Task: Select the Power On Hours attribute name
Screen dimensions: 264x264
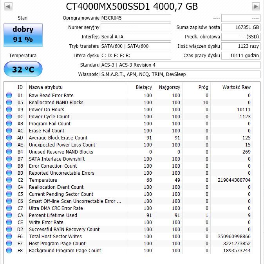Action: (x=47, y=110)
